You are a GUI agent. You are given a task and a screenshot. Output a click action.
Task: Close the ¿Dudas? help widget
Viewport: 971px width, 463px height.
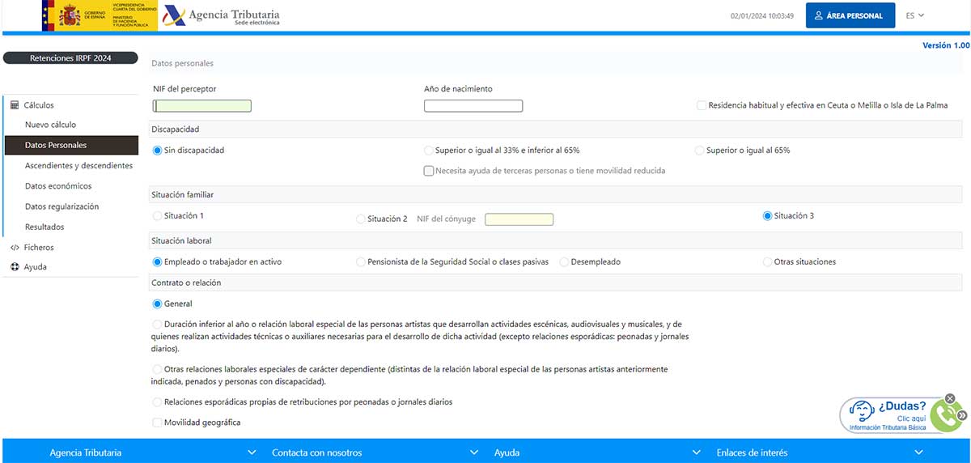click(x=950, y=398)
